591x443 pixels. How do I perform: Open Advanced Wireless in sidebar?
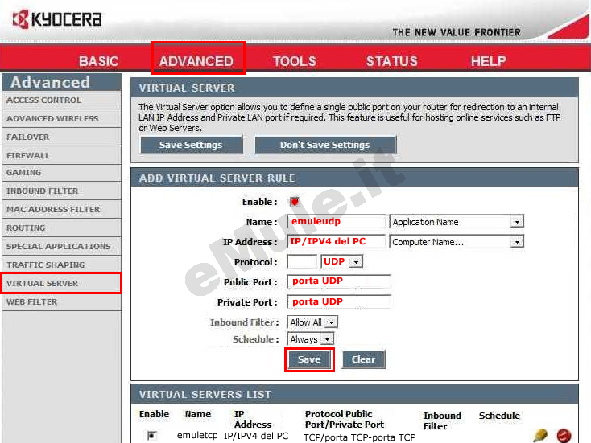tap(61, 118)
